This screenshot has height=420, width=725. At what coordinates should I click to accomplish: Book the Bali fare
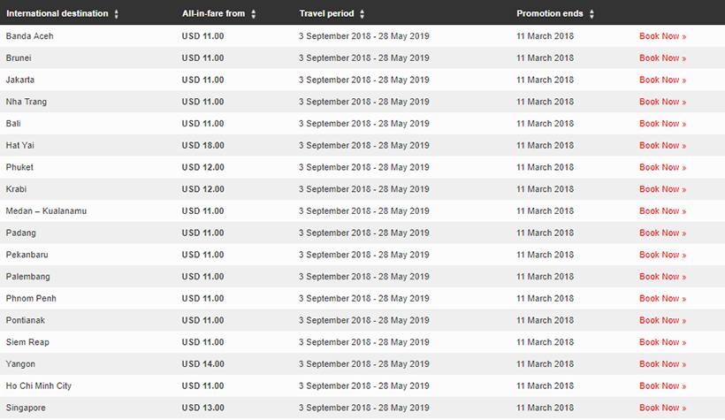[662, 124]
